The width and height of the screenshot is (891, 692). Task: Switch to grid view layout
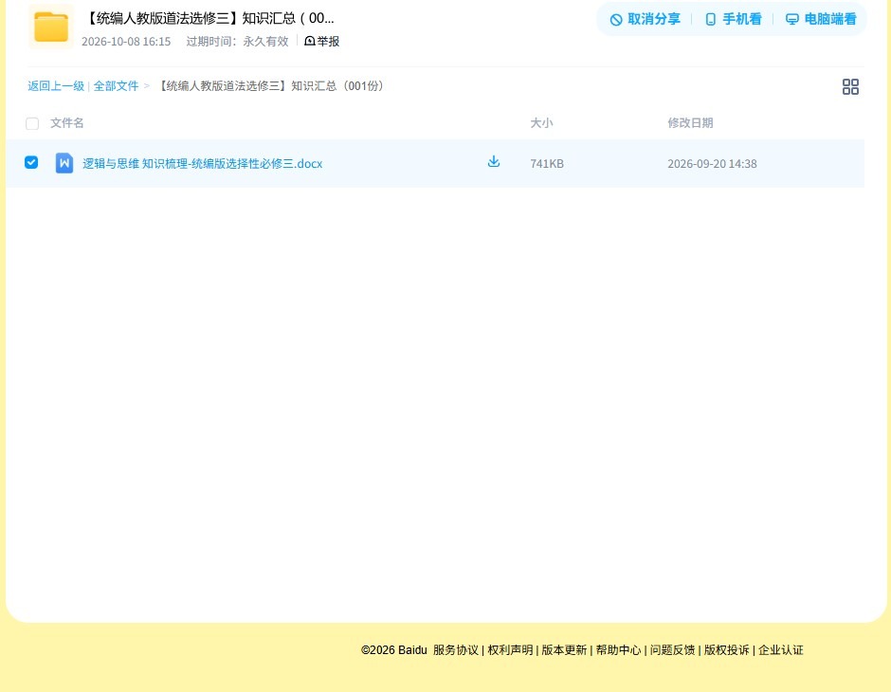[x=850, y=86]
